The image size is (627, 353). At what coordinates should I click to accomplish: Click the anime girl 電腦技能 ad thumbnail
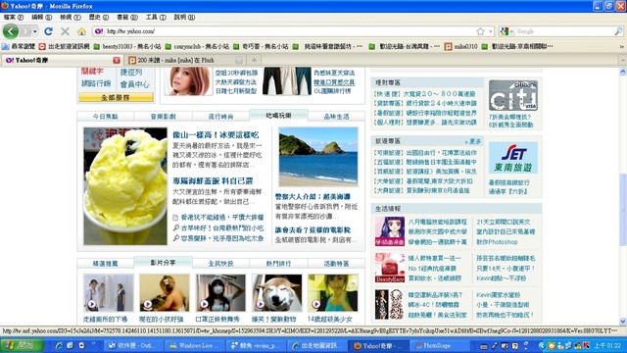390,231
